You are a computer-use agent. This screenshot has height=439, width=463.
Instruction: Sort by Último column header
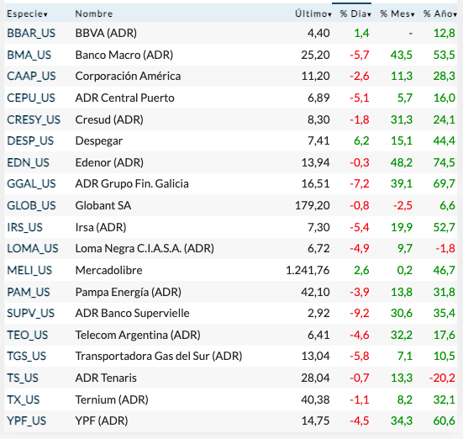pos(313,13)
